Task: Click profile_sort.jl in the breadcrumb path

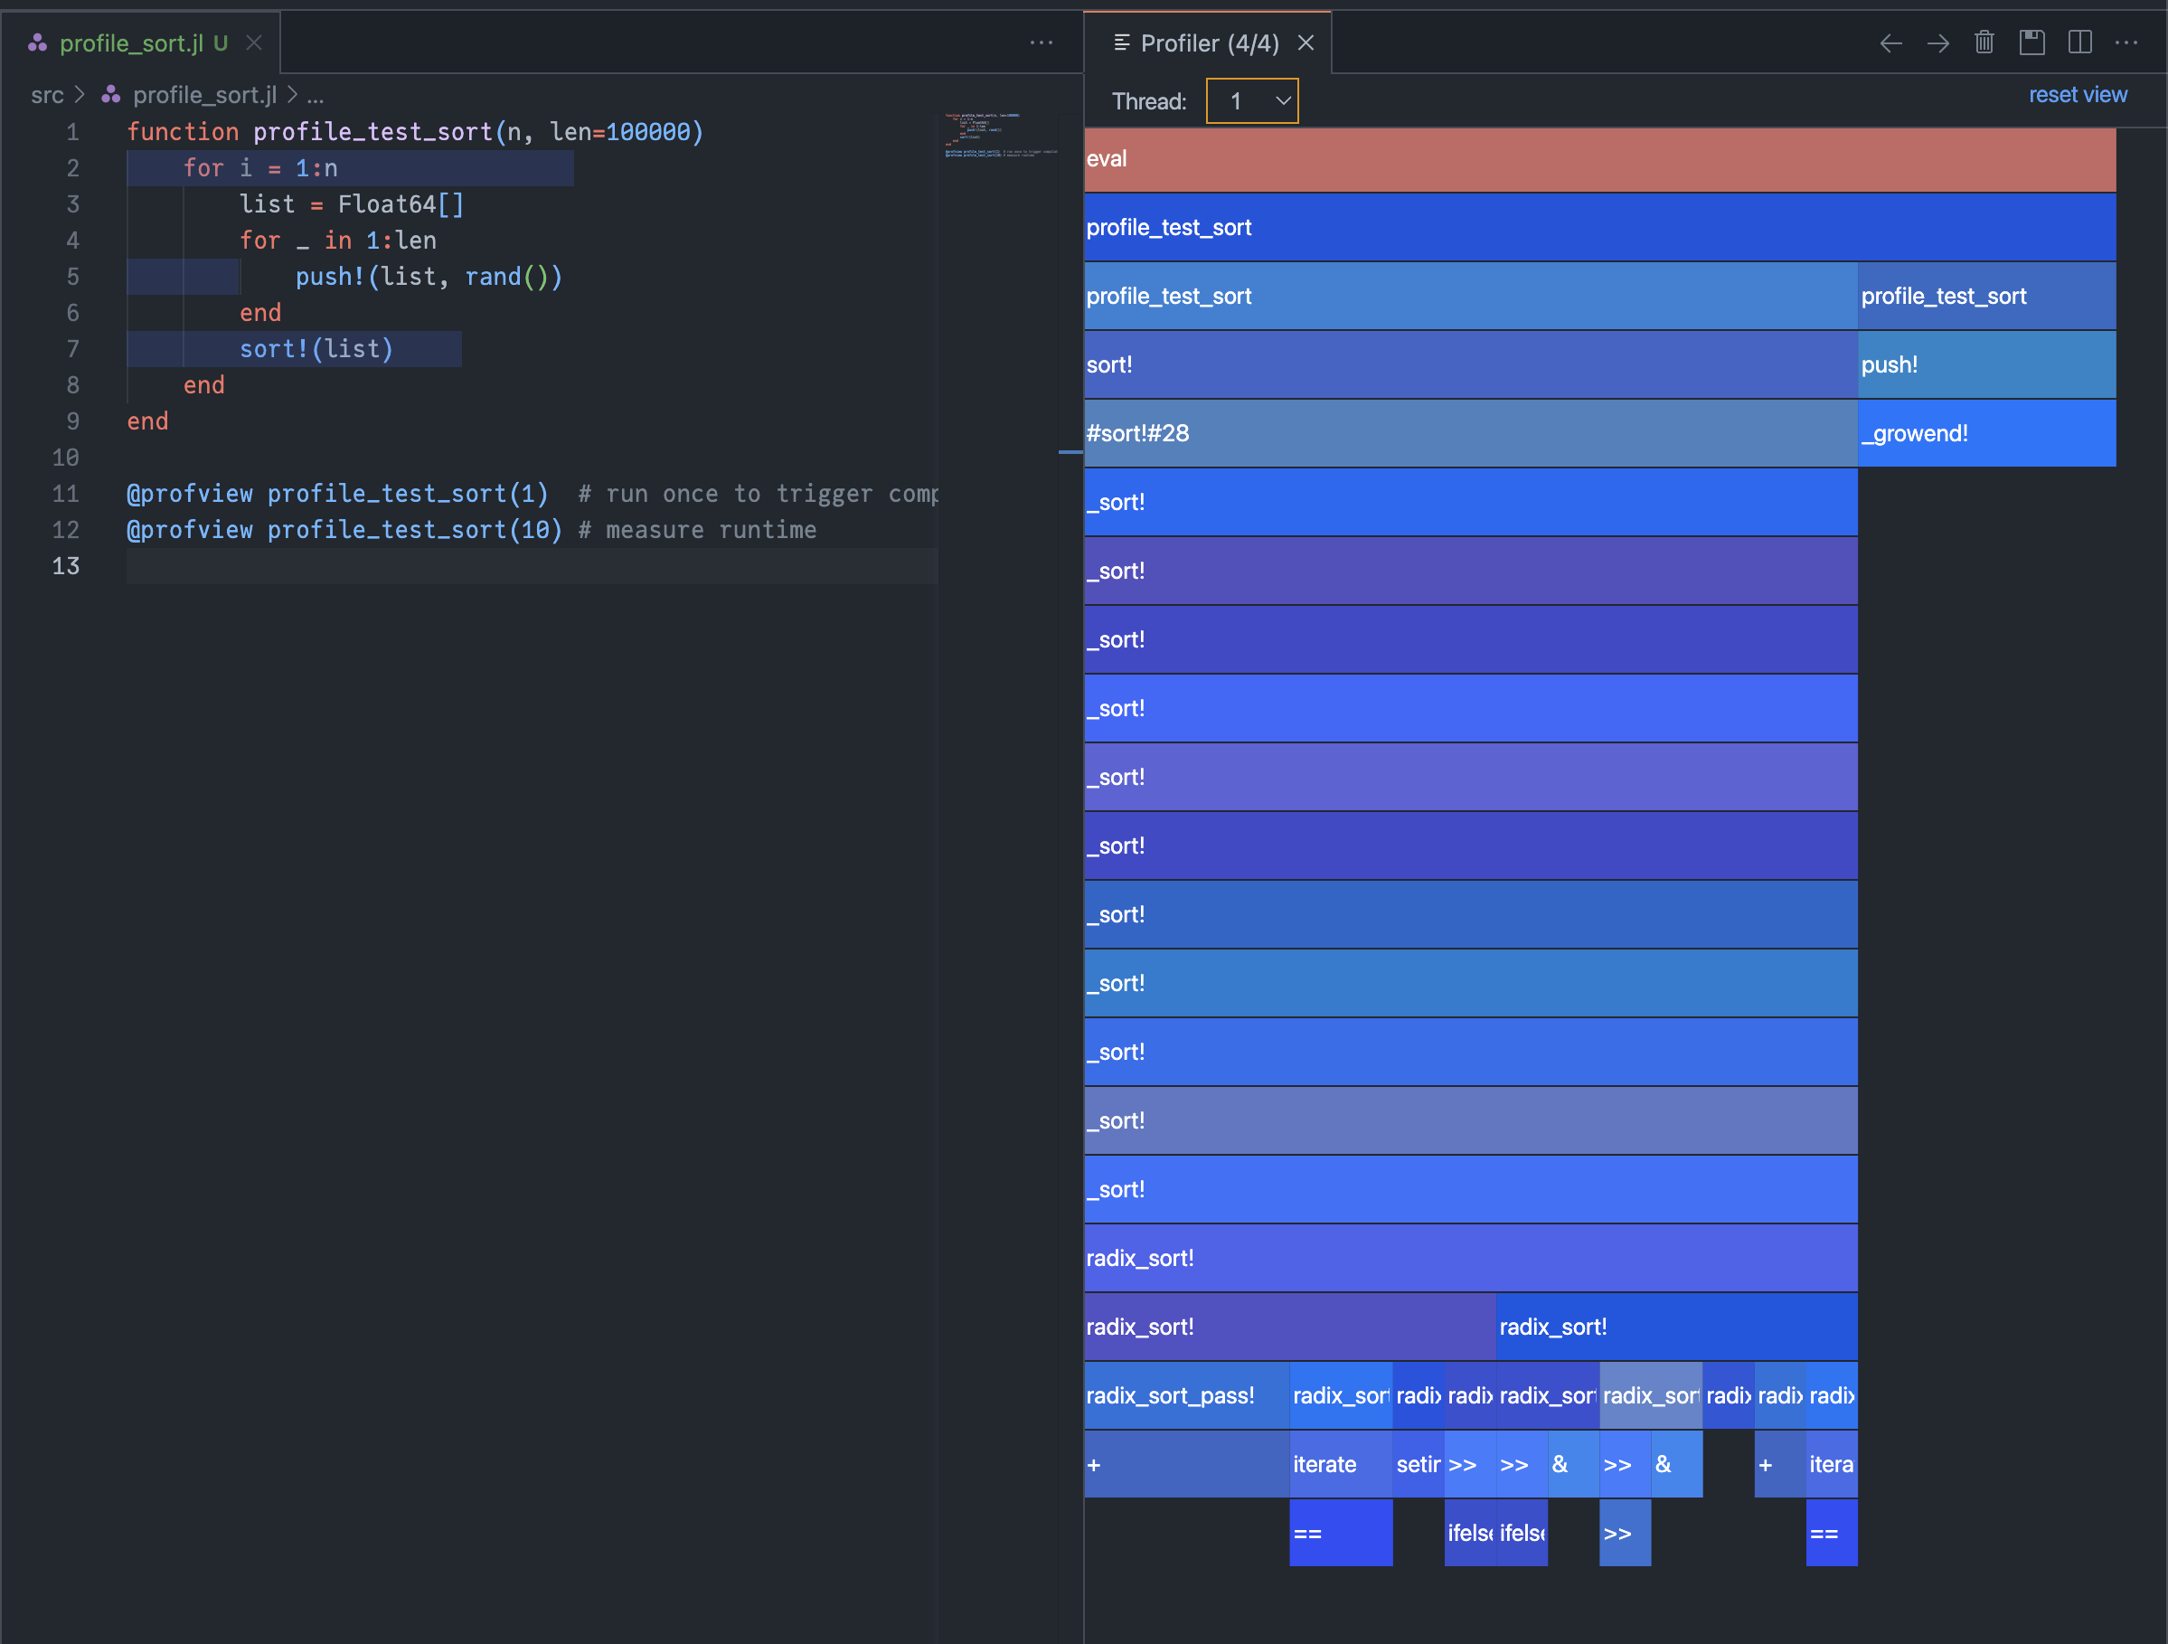Action: click(203, 95)
